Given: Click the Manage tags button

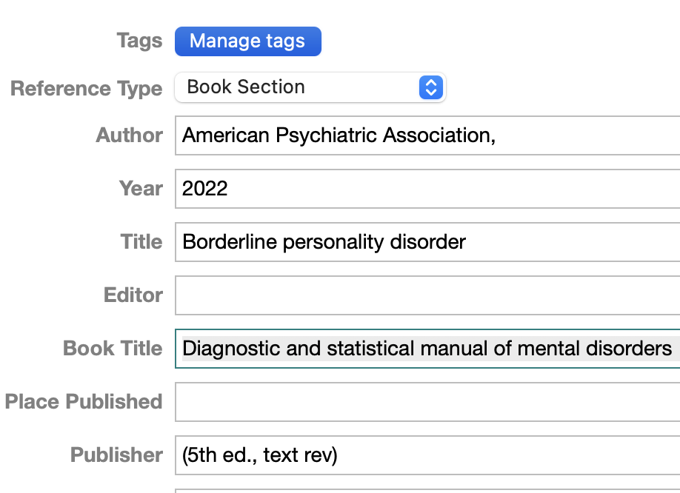Looking at the screenshot, I should (x=247, y=41).
